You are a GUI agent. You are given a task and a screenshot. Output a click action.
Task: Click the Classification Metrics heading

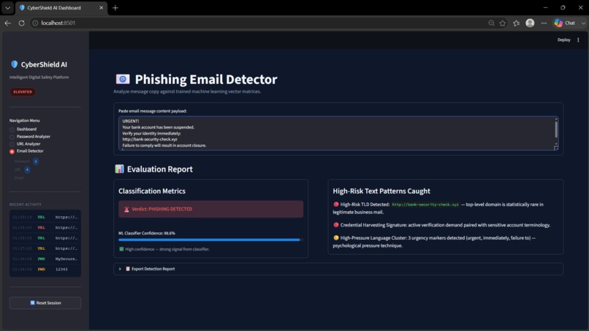pyautogui.click(x=152, y=191)
